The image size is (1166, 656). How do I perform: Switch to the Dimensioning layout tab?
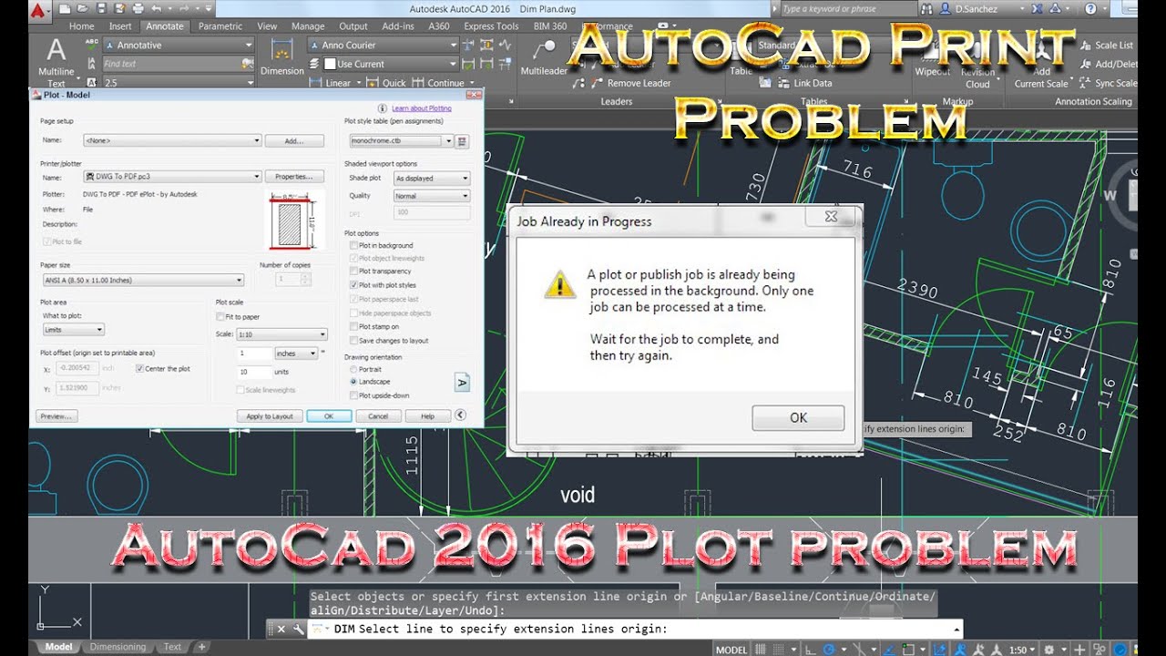[118, 647]
